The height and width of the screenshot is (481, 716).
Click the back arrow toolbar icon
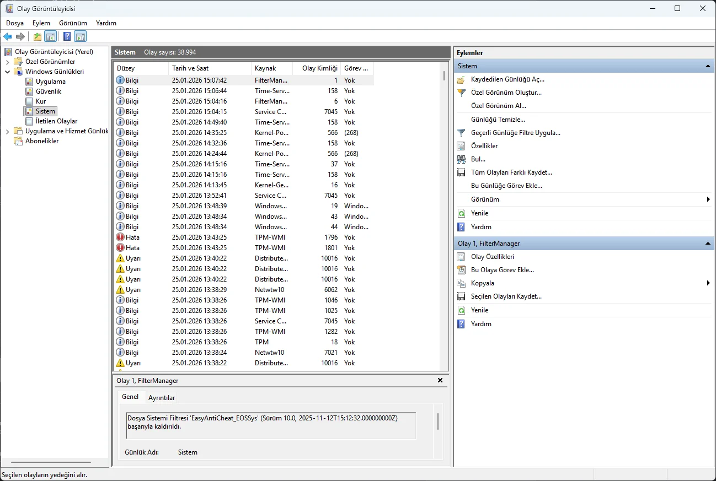(8, 37)
